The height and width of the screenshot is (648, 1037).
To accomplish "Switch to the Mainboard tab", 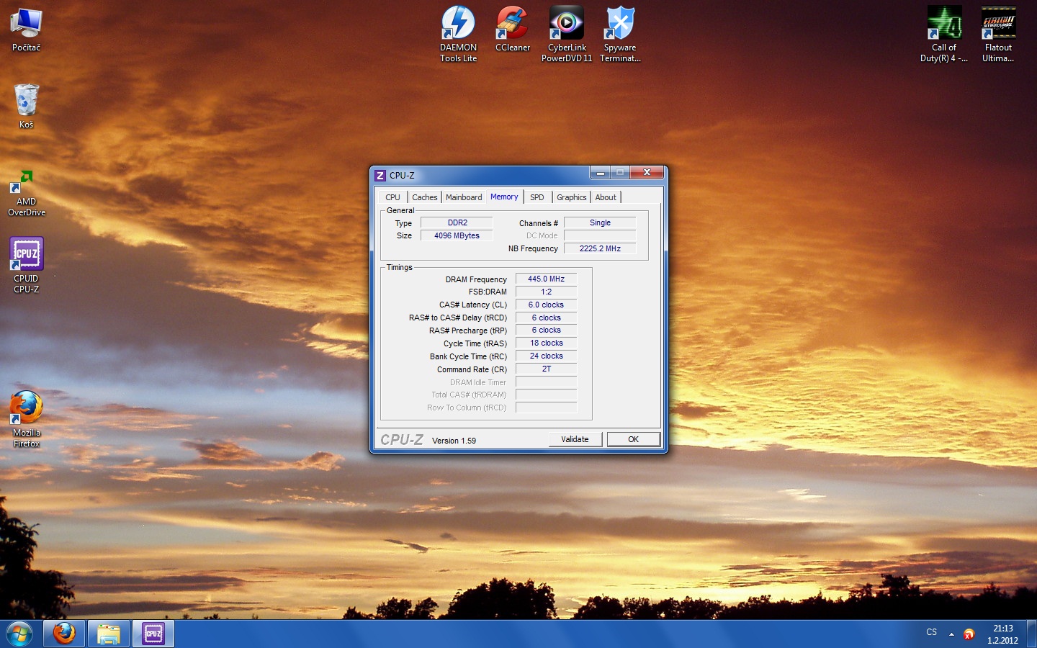I will 464,197.
